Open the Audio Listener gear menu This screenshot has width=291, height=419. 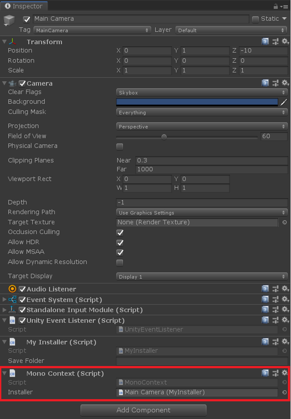[285, 289]
